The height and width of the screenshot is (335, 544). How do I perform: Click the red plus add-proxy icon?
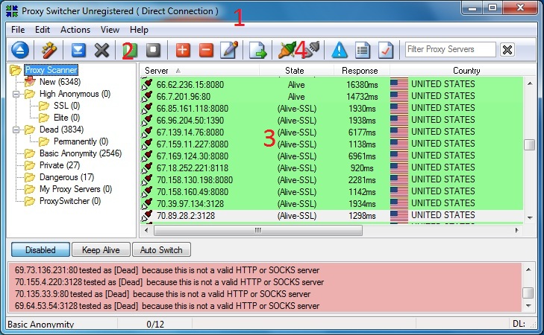pyautogui.click(x=183, y=50)
